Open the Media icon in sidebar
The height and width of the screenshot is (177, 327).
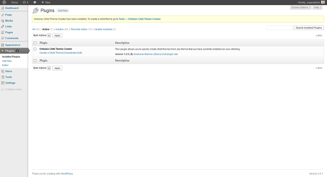tap(3, 20)
